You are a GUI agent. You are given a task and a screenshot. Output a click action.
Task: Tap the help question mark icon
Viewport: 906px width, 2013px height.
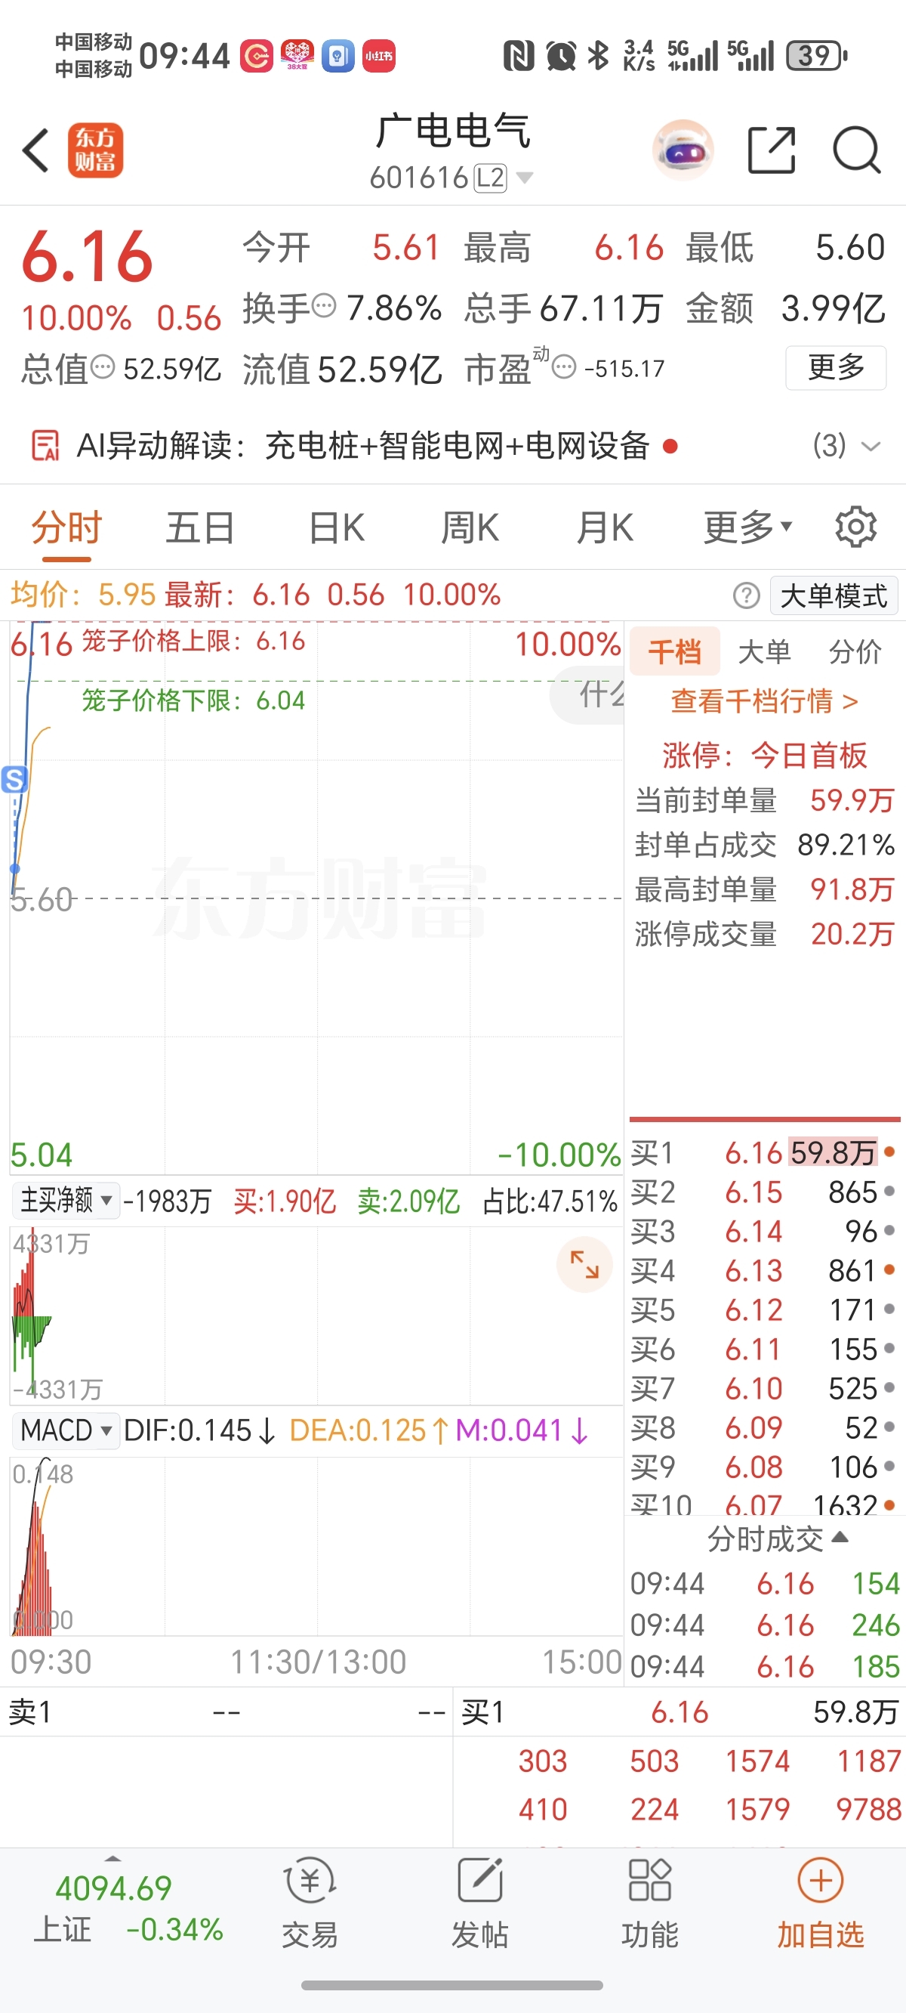[x=747, y=595]
